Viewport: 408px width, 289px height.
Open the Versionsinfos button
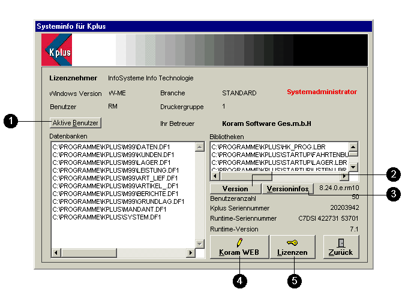pyautogui.click(x=289, y=189)
